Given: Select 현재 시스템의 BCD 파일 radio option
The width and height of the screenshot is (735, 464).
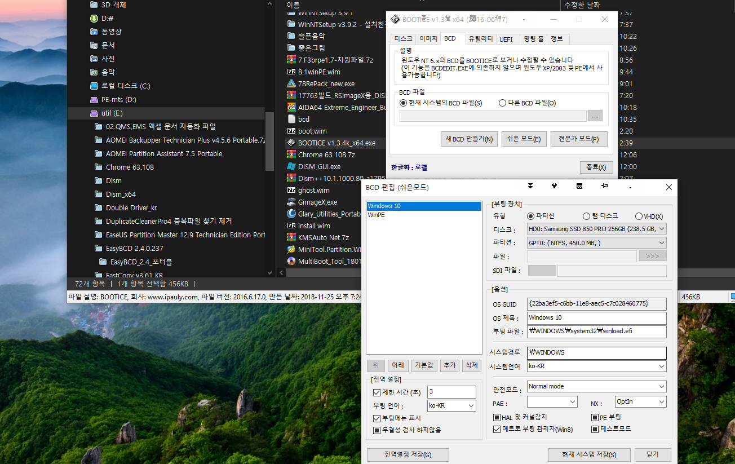Looking at the screenshot, I should click(x=403, y=103).
